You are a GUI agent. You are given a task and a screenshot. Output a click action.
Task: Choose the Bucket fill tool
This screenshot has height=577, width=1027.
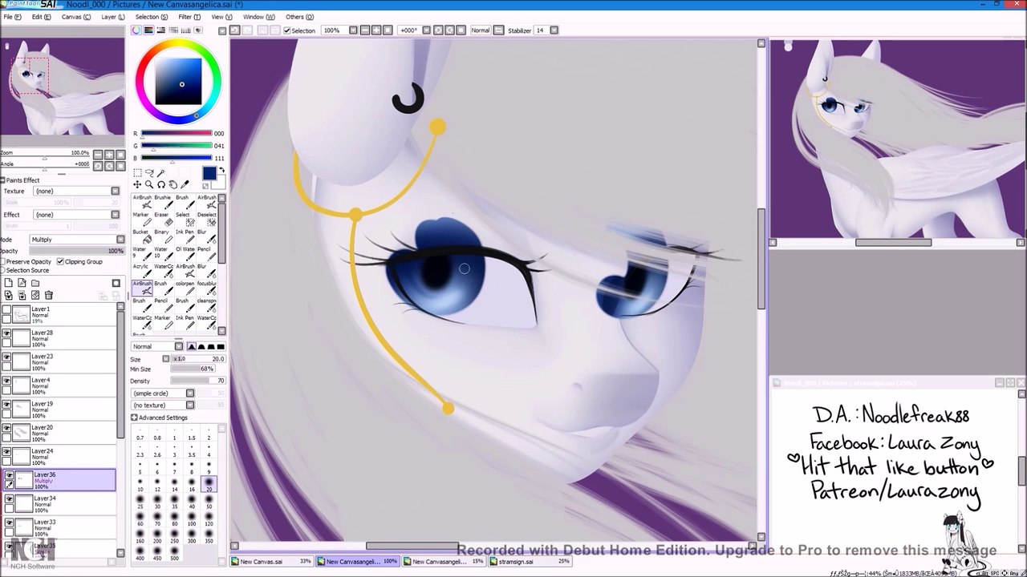tap(141, 237)
